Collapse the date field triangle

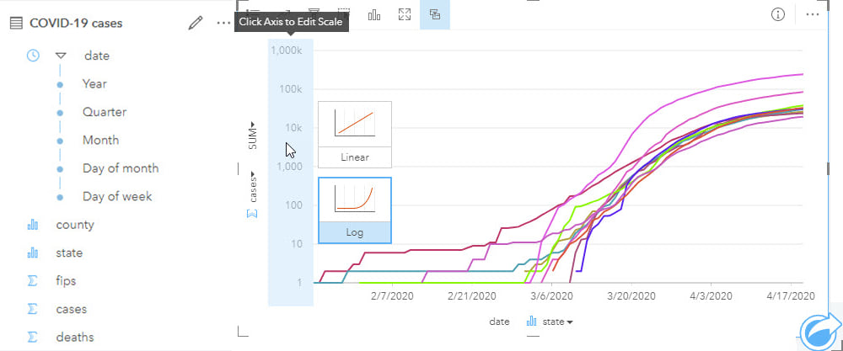point(61,56)
